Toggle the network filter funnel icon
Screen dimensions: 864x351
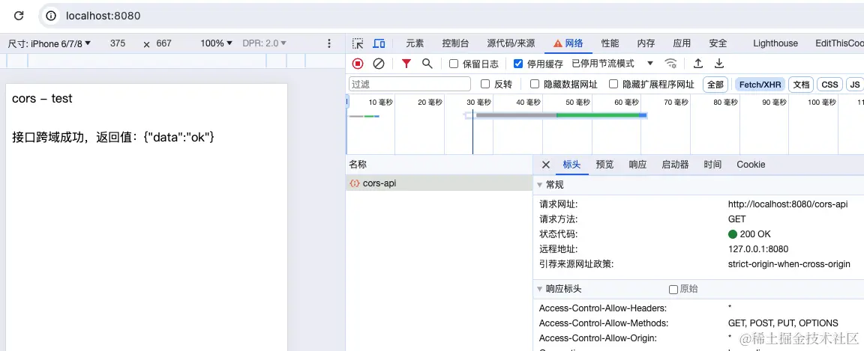406,64
